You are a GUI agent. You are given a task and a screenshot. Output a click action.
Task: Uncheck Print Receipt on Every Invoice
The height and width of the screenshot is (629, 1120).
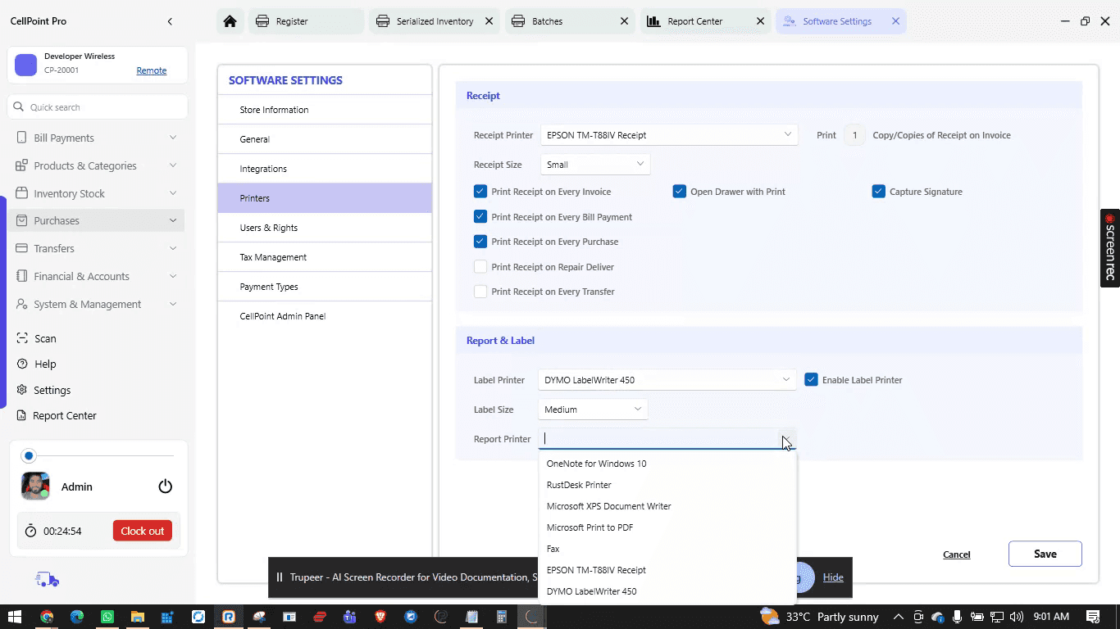[x=480, y=192]
